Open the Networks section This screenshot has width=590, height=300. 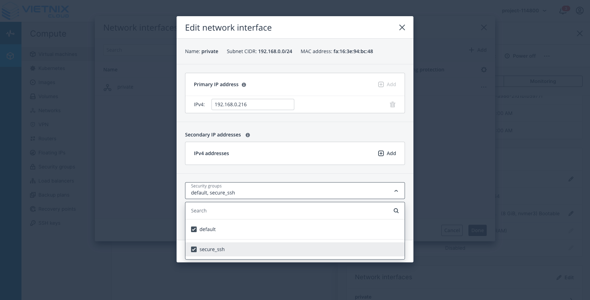[x=49, y=110]
